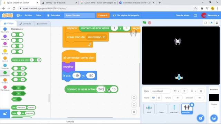Show the sprite with the eye icon

[153, 98]
